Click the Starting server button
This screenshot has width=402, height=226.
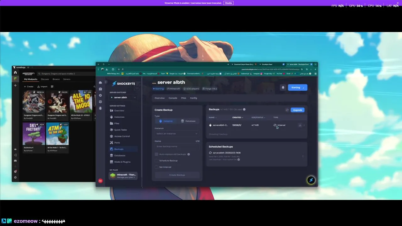pyautogui.click(x=297, y=88)
